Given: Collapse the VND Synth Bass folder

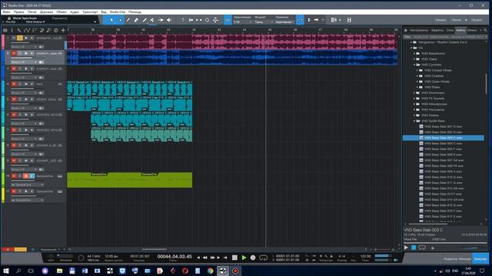Looking at the screenshot, I should tap(414, 121).
